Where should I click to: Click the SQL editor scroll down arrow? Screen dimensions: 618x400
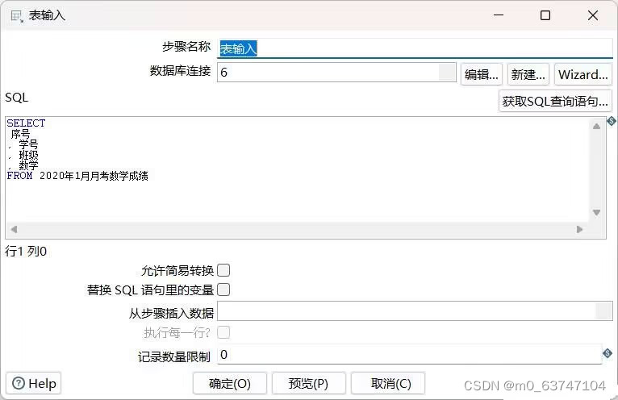[596, 212]
